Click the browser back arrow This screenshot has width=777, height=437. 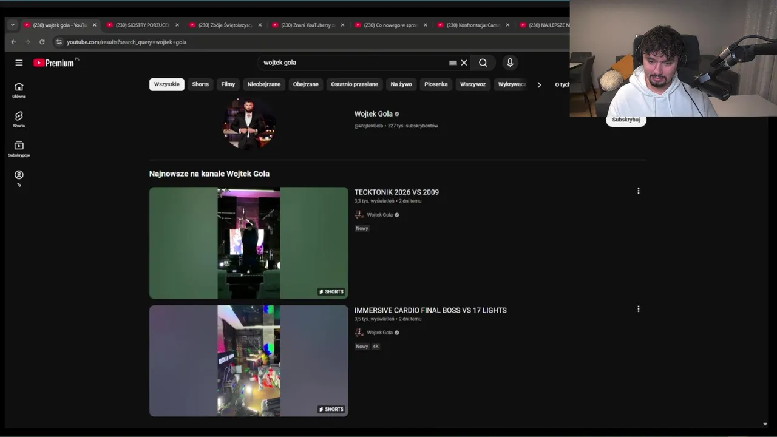tap(13, 42)
